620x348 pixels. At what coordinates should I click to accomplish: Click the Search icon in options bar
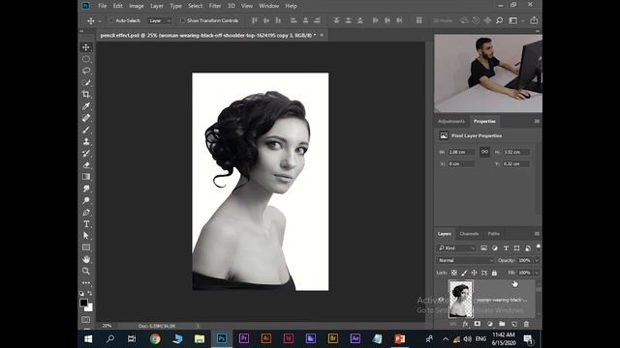[500, 20]
